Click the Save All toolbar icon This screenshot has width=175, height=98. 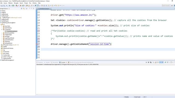[4, 5]
